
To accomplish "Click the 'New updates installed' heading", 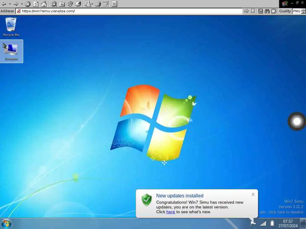I will (180, 196).
